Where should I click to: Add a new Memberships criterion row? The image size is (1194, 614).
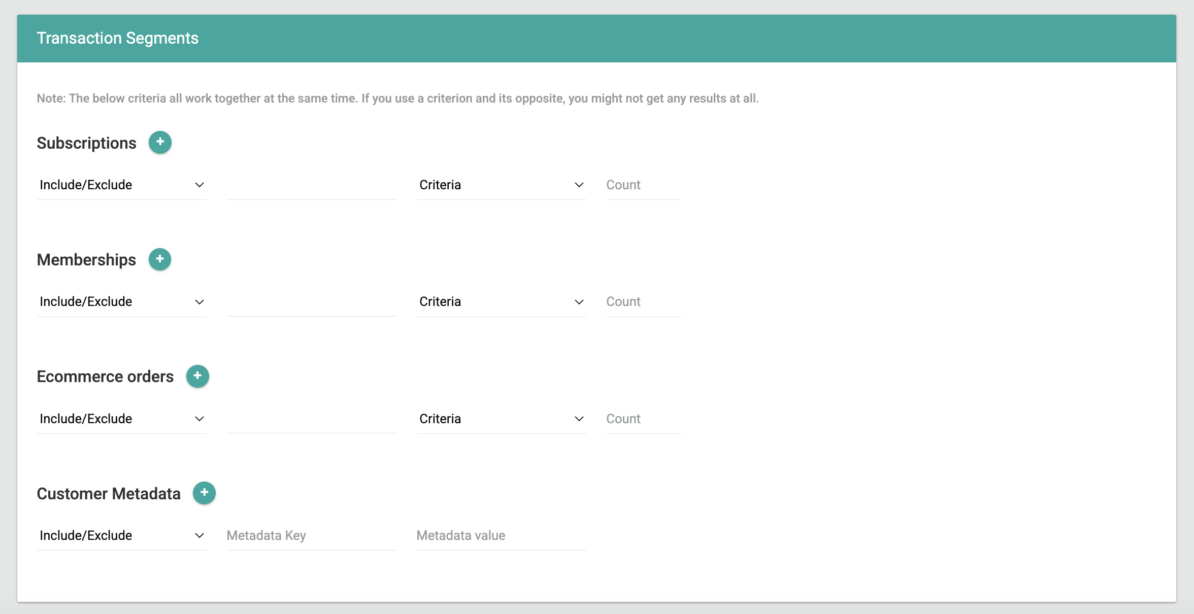coord(160,259)
